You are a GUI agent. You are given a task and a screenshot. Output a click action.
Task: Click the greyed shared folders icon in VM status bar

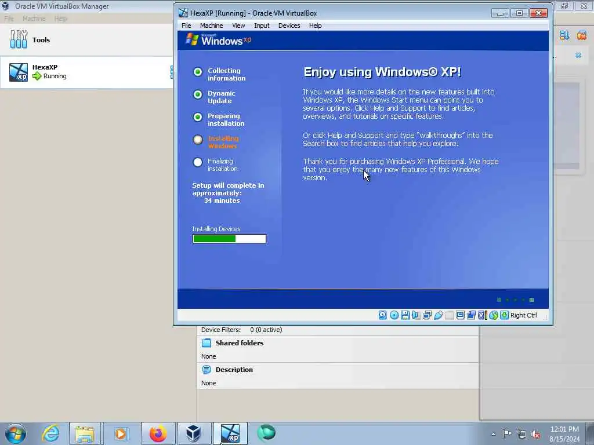[450, 315]
